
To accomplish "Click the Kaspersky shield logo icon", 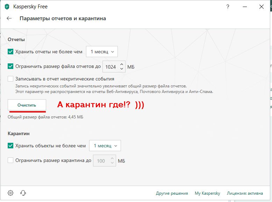I will tap(7, 7).
